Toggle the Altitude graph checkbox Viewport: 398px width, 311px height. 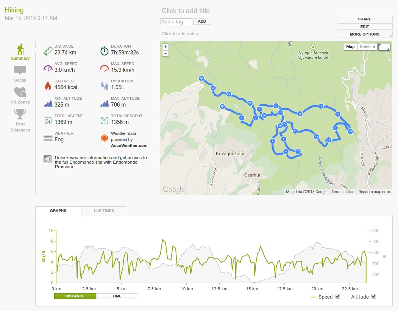(374, 296)
